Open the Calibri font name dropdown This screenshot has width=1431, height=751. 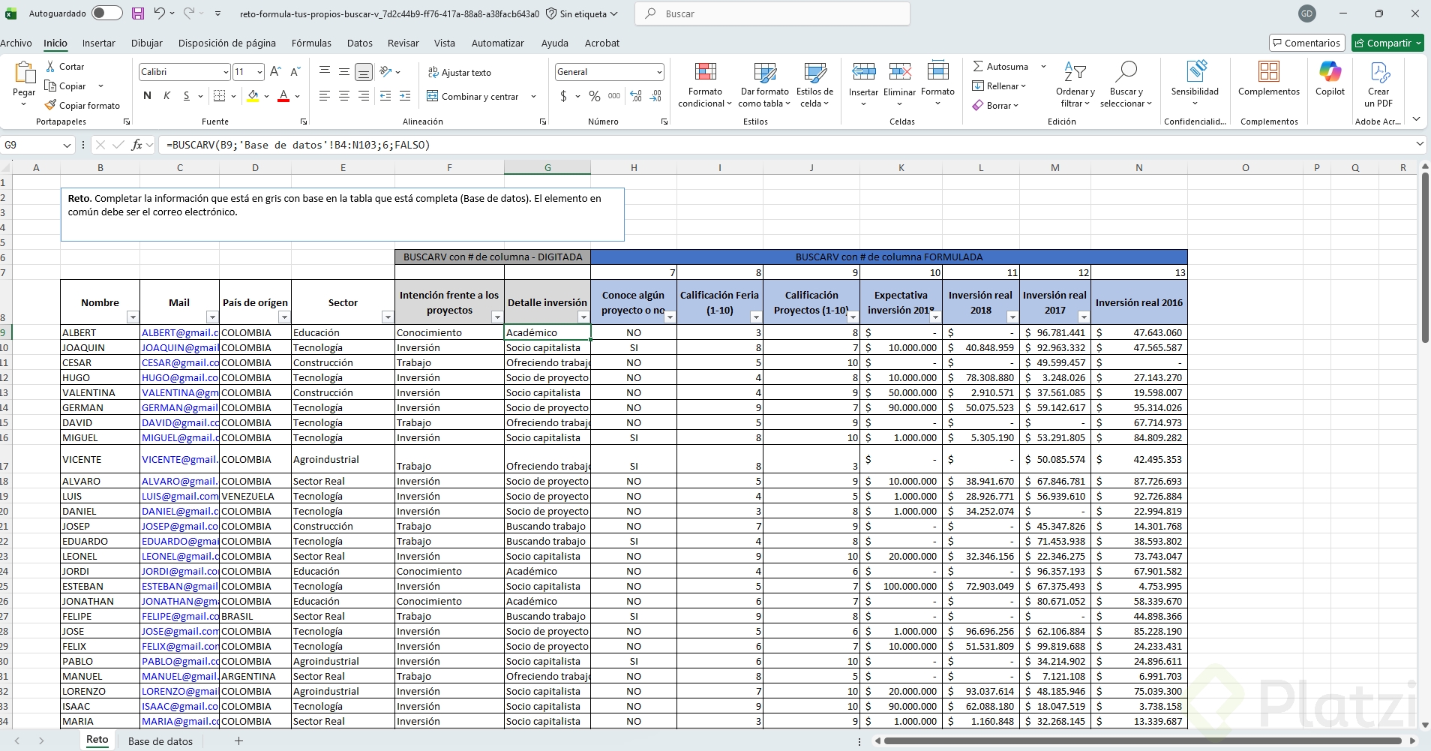tap(226, 72)
